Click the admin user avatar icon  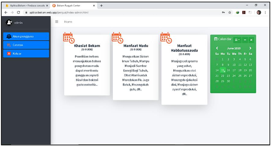pos(9,23)
